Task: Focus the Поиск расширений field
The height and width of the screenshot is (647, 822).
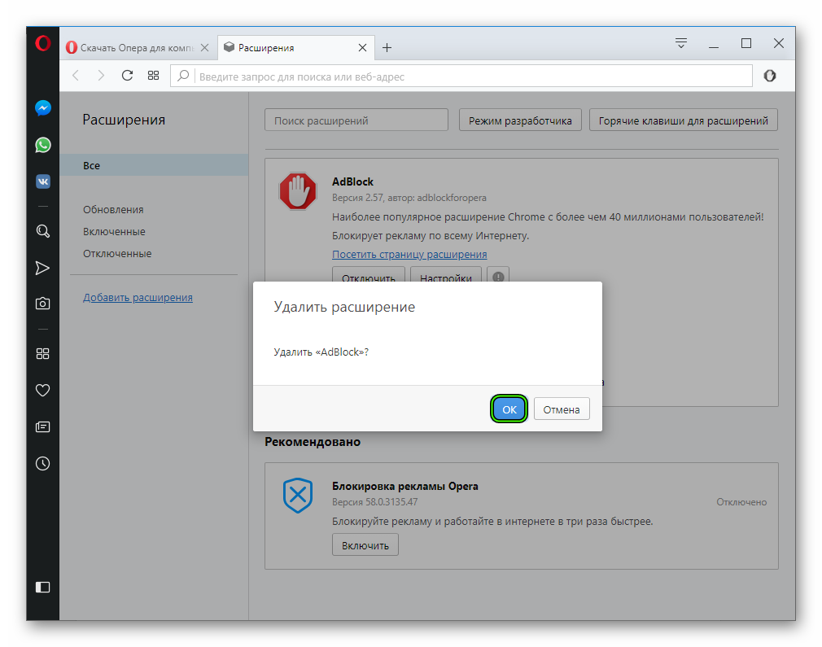Action: click(x=356, y=120)
